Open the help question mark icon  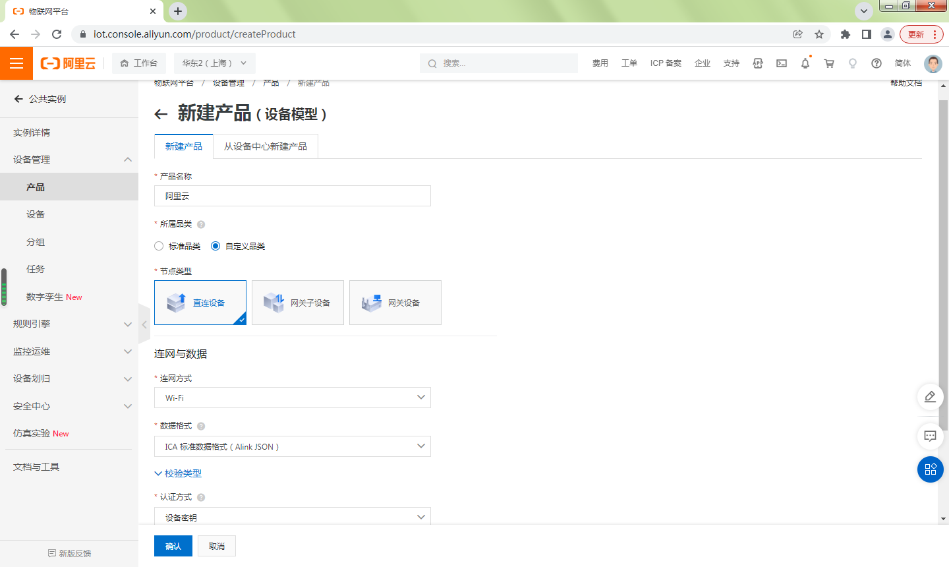pos(877,63)
